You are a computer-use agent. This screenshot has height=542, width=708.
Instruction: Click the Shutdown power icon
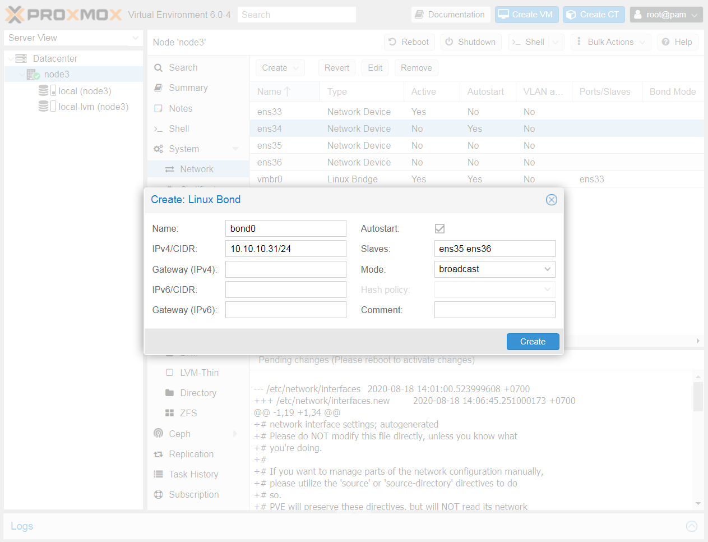coord(449,42)
